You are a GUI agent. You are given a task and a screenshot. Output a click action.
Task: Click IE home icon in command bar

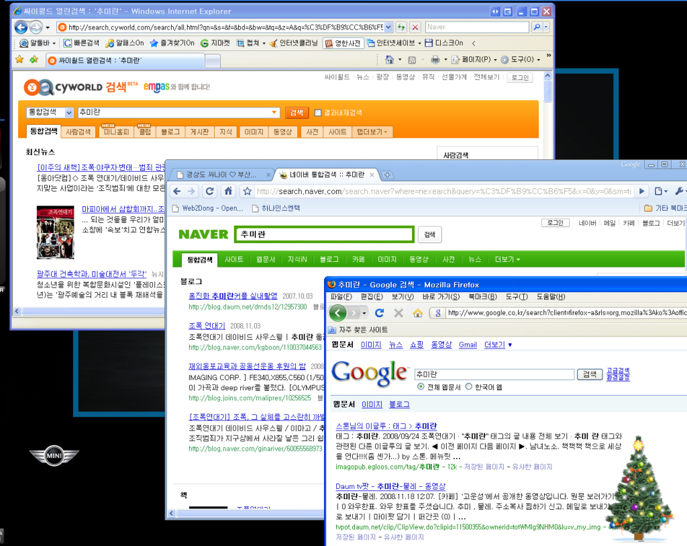pyautogui.click(x=389, y=60)
